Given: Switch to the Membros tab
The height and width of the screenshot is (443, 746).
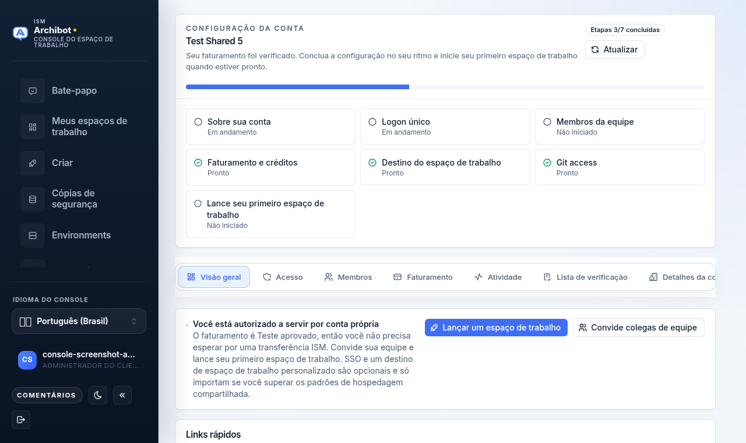Looking at the screenshot, I should pos(348,277).
